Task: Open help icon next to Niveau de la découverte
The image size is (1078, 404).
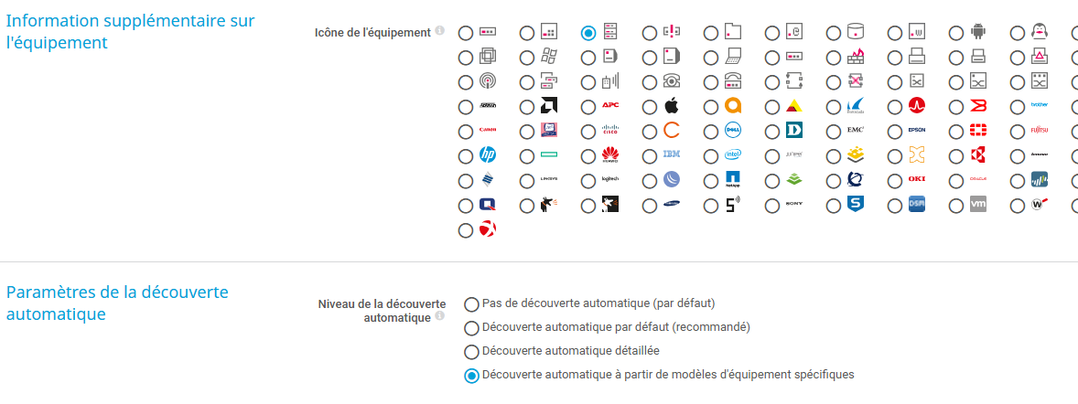Action: (440, 316)
